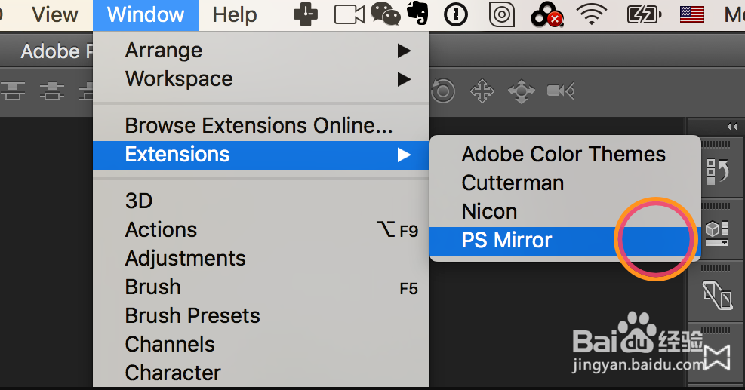745x390 pixels.
Task: Click the distribute top edges icon
Action: (x=13, y=91)
